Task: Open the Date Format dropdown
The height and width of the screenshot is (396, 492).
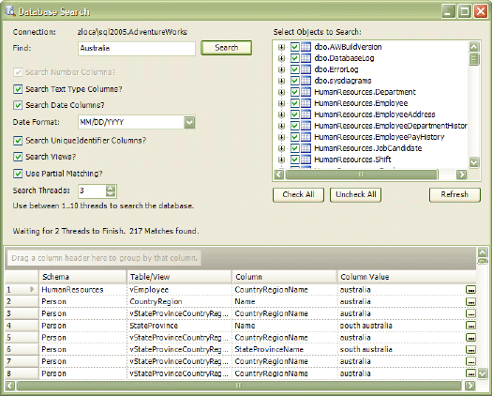Action: pos(189,122)
